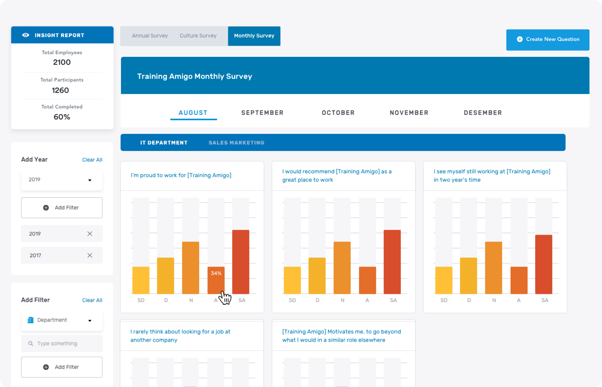Open the 2019 year dropdown
Image resolution: width=602 pixels, height=387 pixels.
pos(62,180)
